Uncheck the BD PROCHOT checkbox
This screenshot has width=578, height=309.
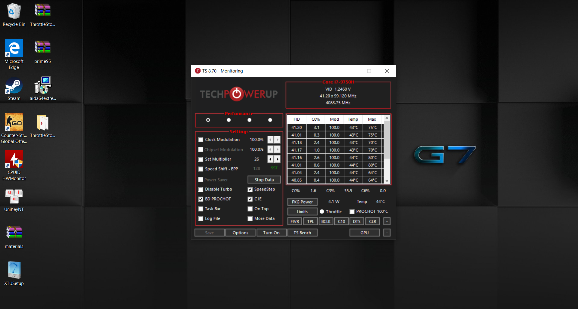[x=201, y=199]
